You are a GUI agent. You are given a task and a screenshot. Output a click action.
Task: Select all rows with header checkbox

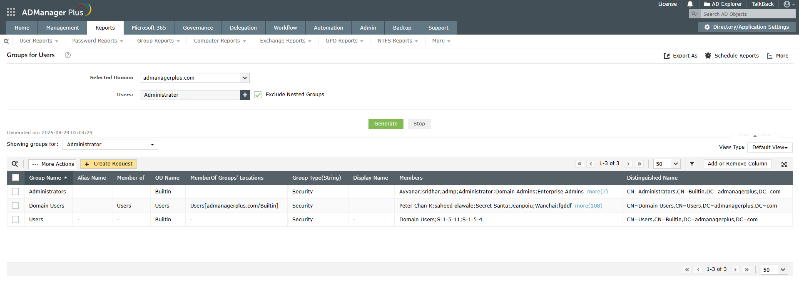(x=15, y=178)
